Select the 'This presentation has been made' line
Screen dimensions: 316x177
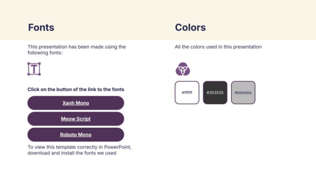(x=77, y=47)
